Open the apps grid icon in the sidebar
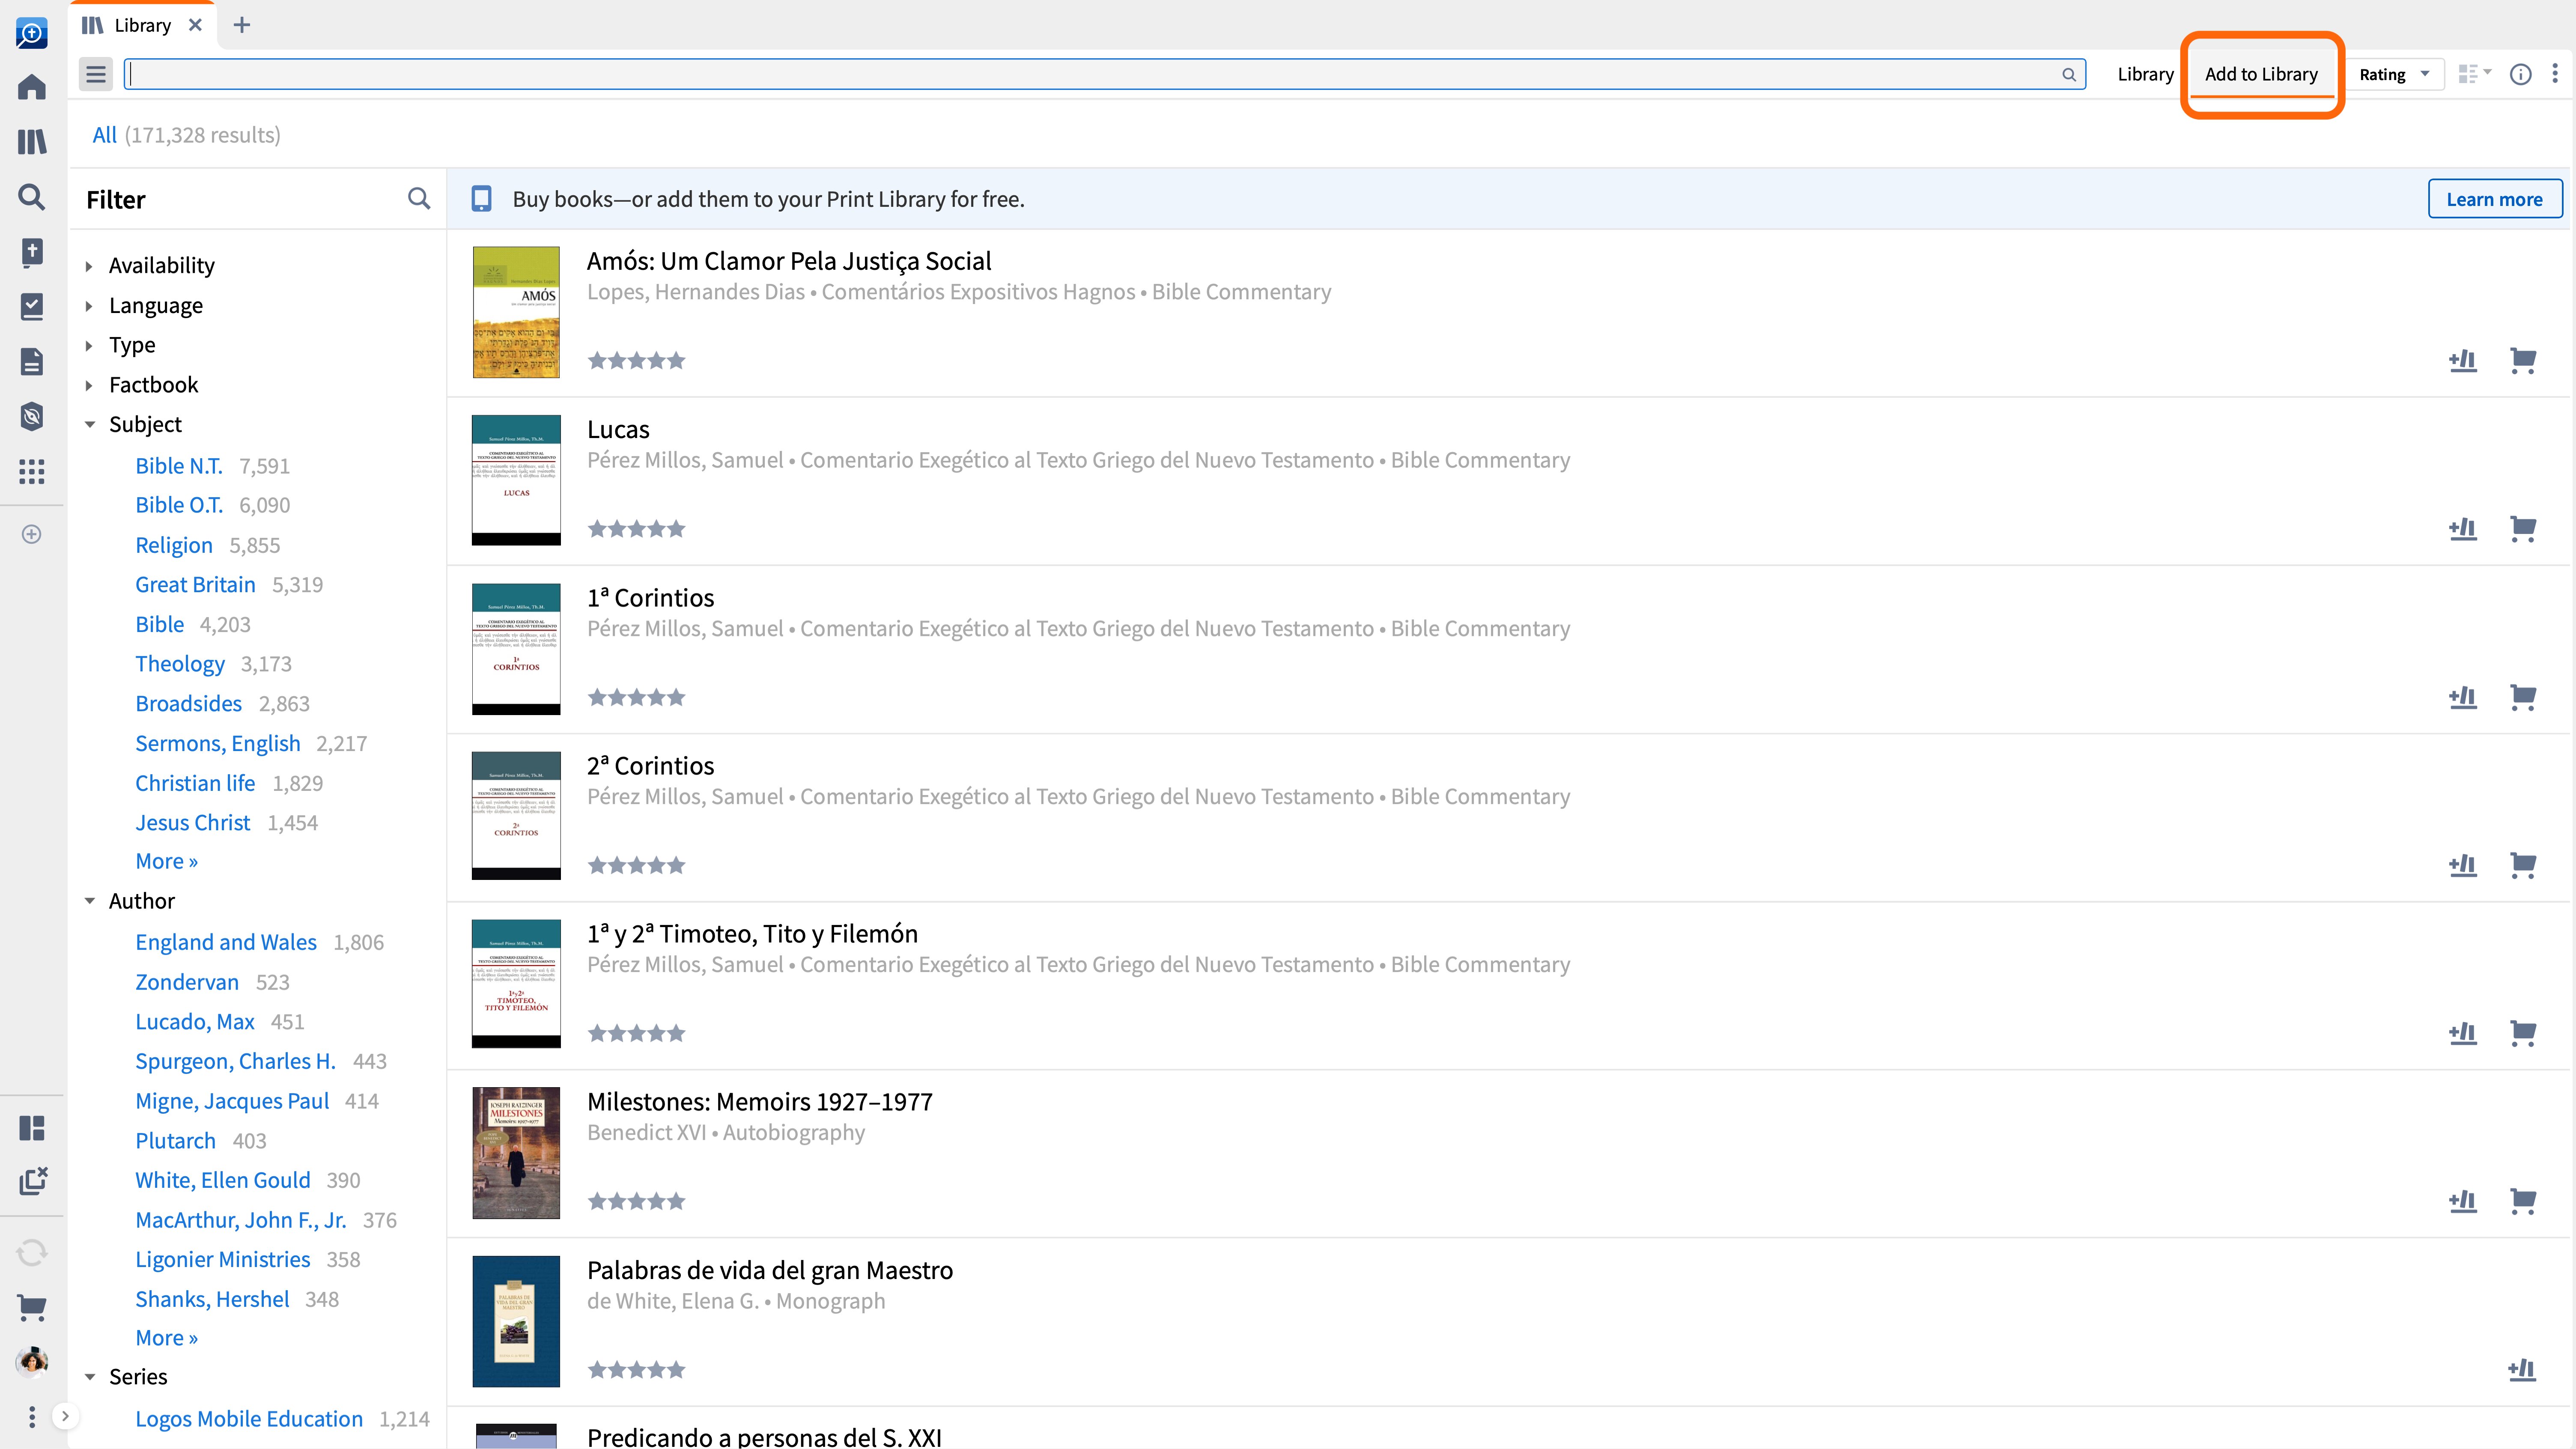The image size is (2576, 1449). (x=32, y=471)
